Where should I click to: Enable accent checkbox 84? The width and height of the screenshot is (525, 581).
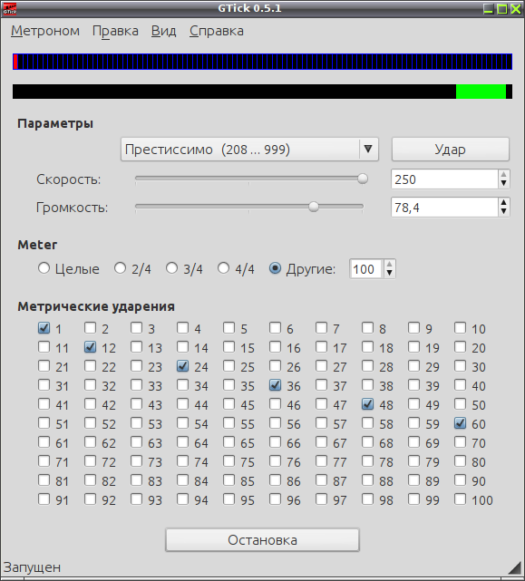click(182, 480)
